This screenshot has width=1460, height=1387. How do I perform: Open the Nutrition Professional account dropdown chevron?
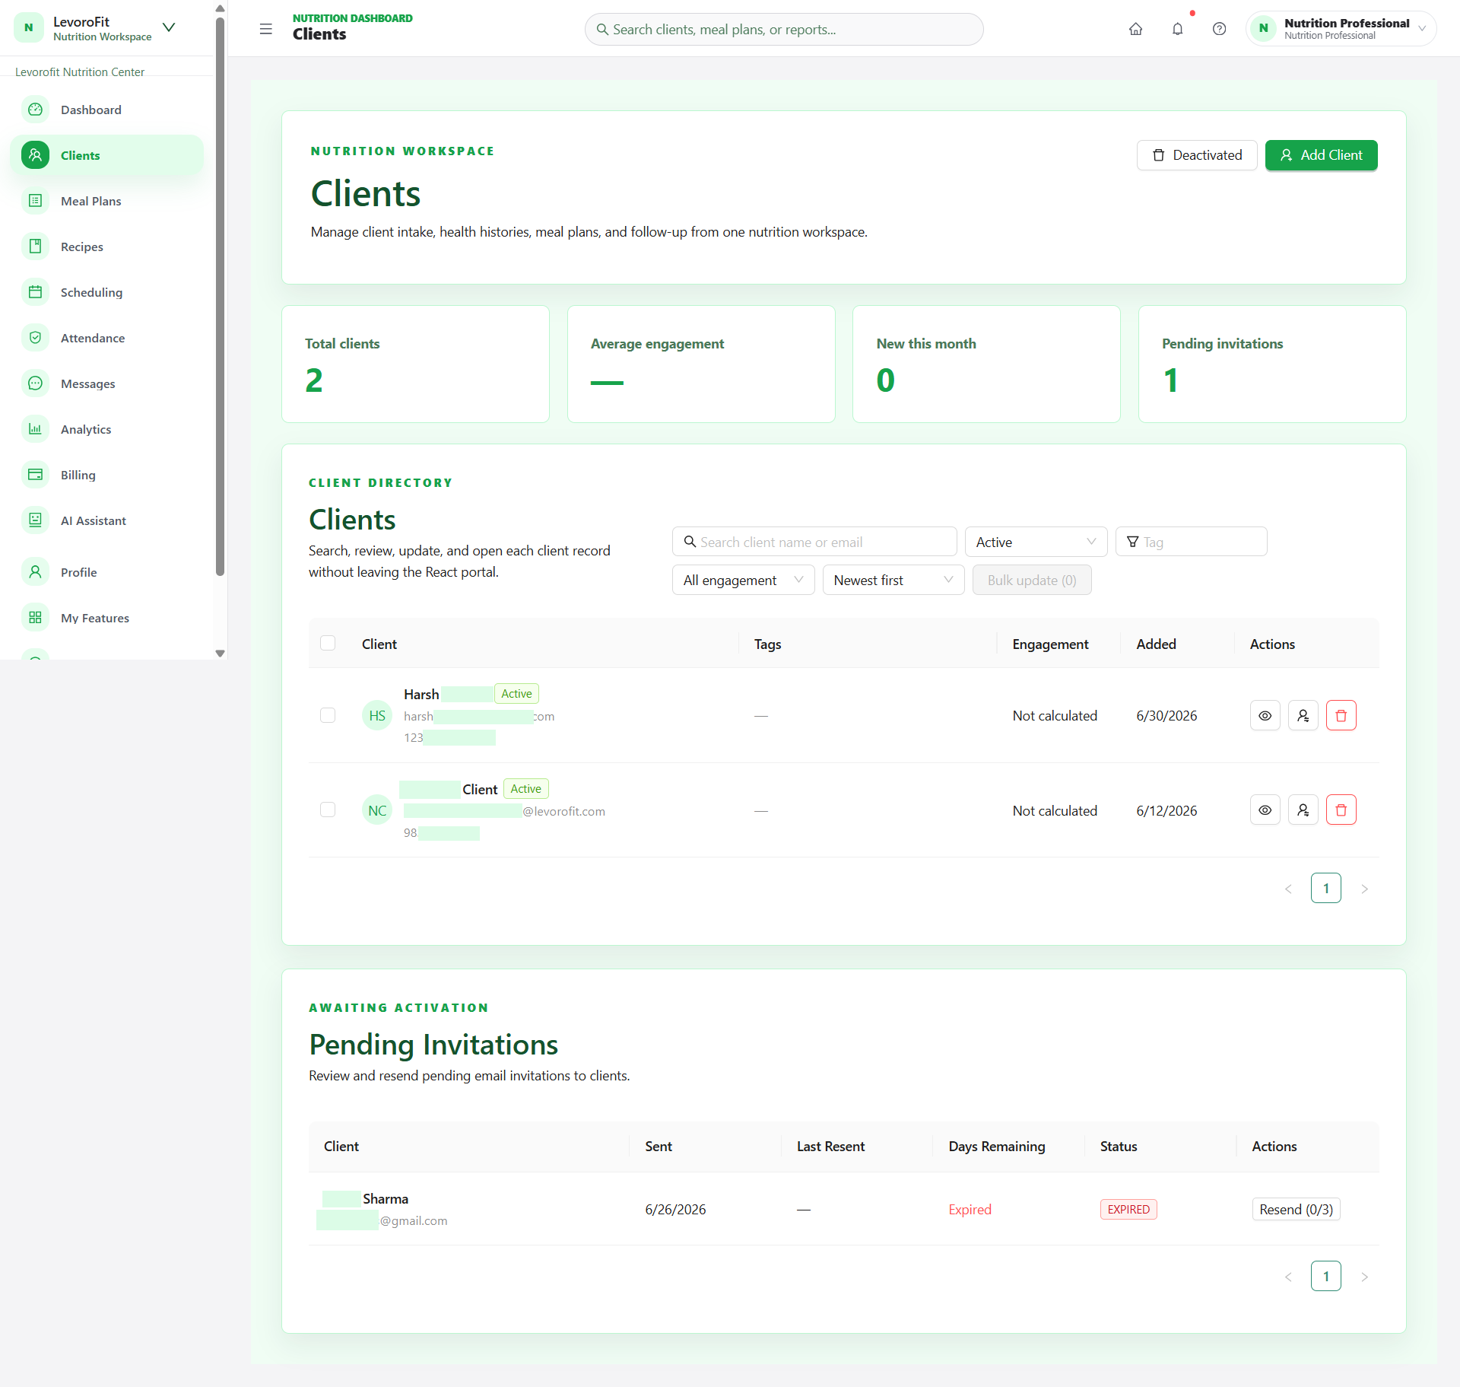tap(1422, 29)
